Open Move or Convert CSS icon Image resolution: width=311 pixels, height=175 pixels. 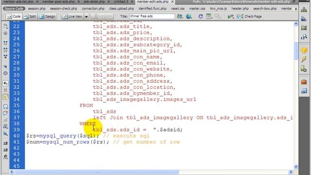click(5, 133)
